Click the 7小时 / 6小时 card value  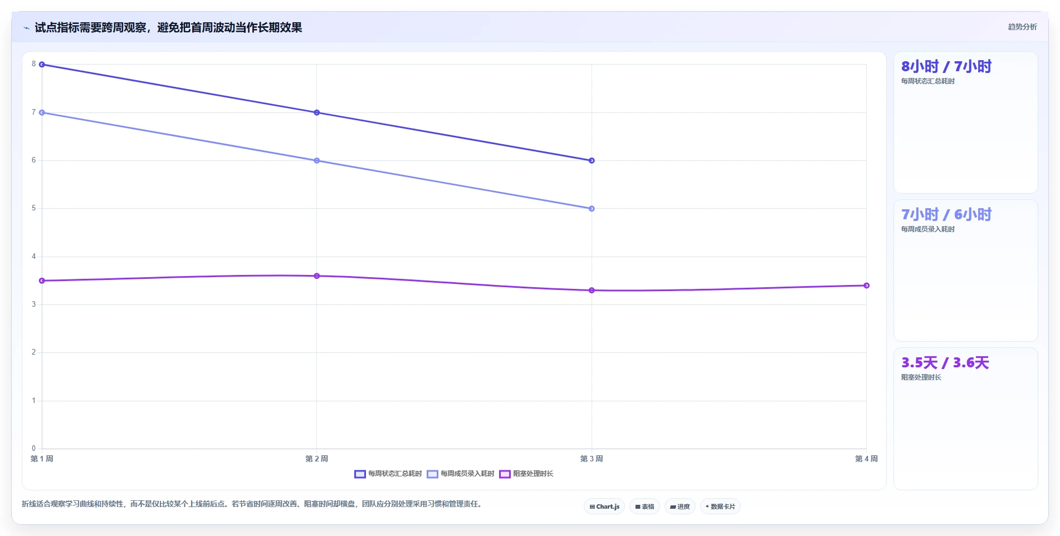(x=946, y=215)
